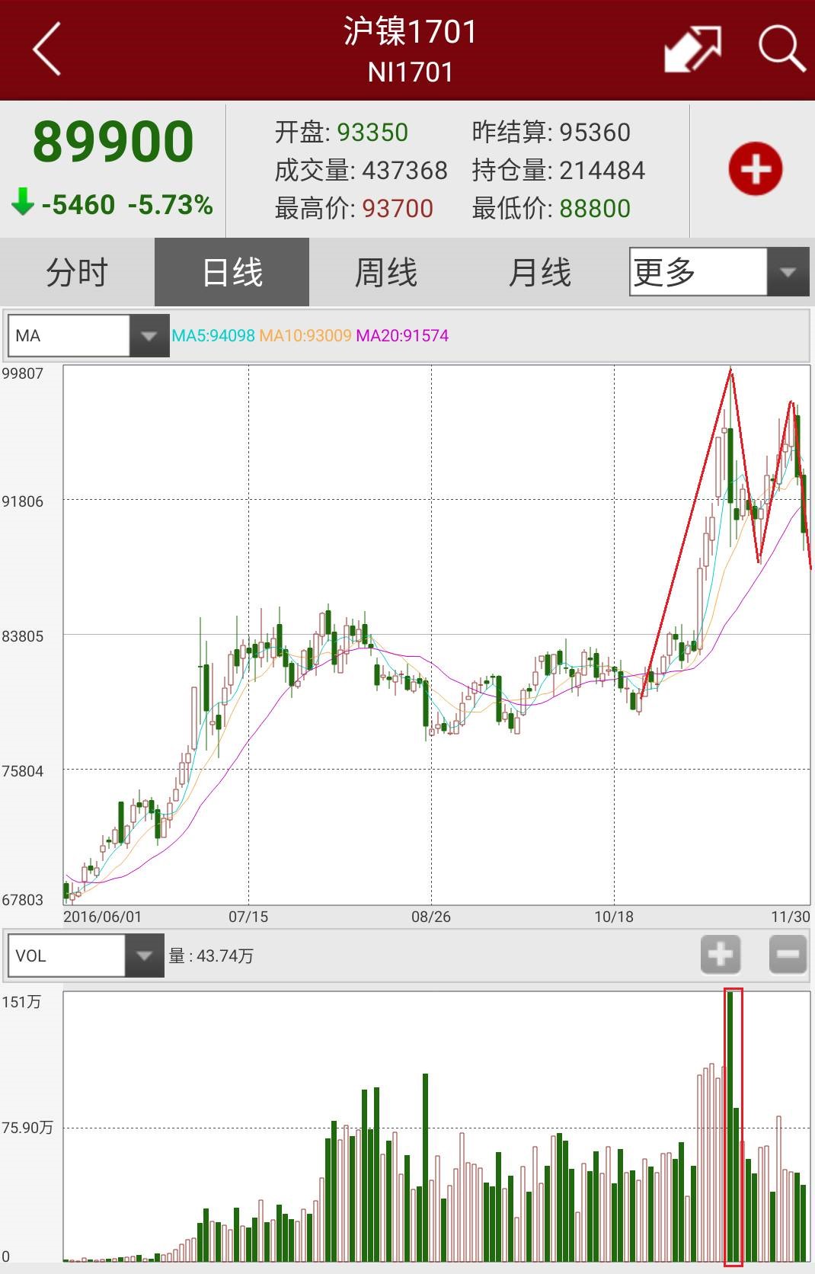This screenshot has width=815, height=1274.
Task: Tap the MA10:93009 legend label
Action: tap(305, 335)
